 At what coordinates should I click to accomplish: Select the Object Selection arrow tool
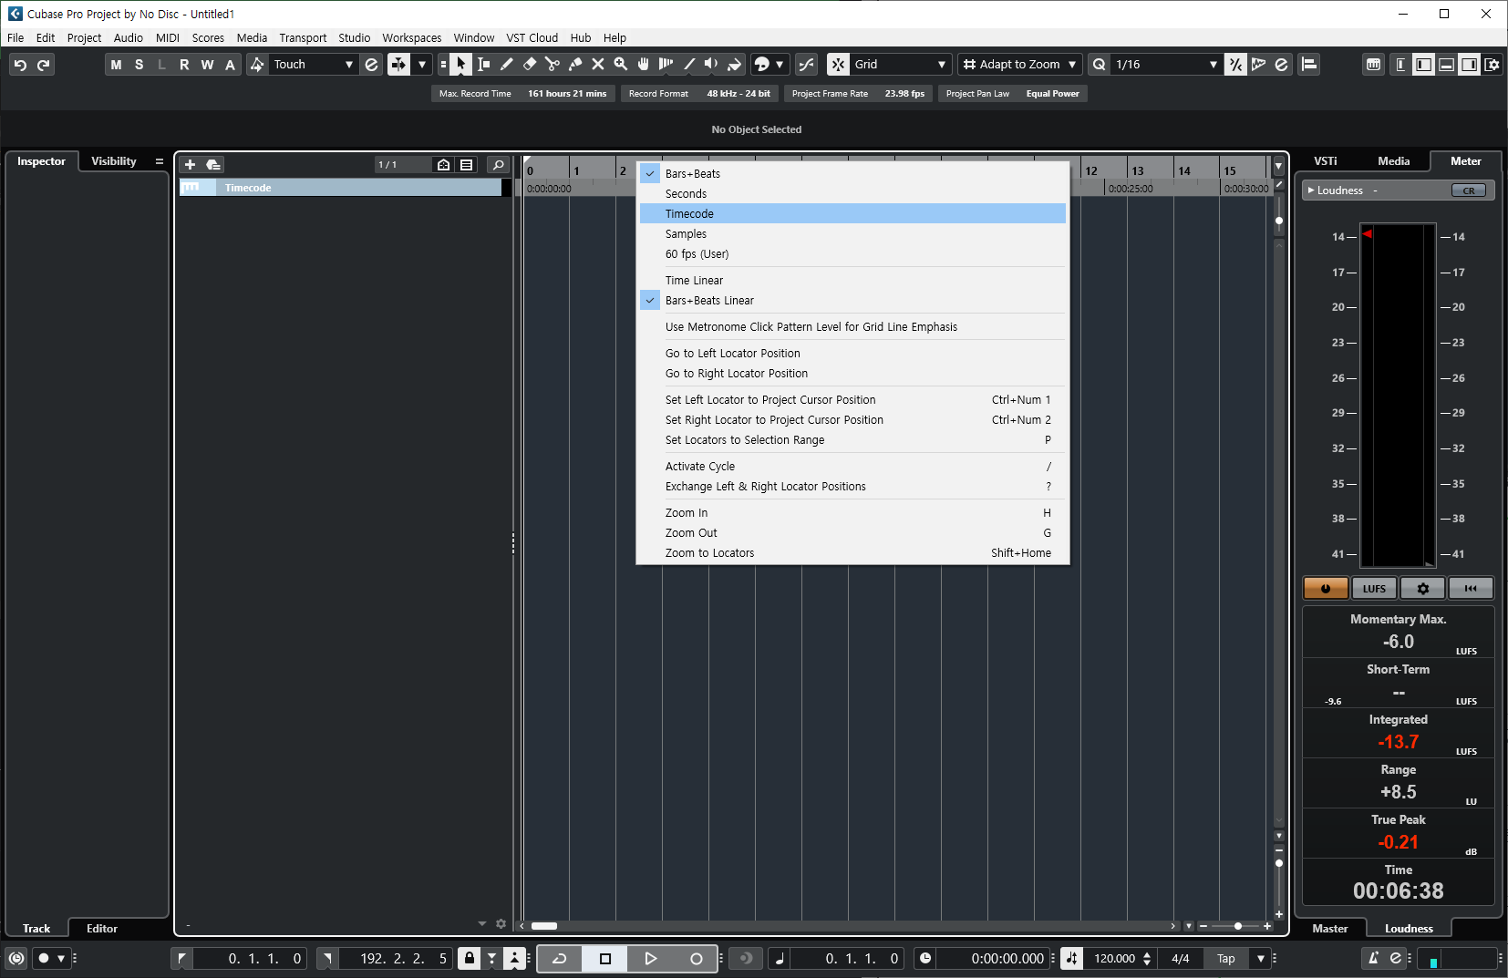pos(461,65)
